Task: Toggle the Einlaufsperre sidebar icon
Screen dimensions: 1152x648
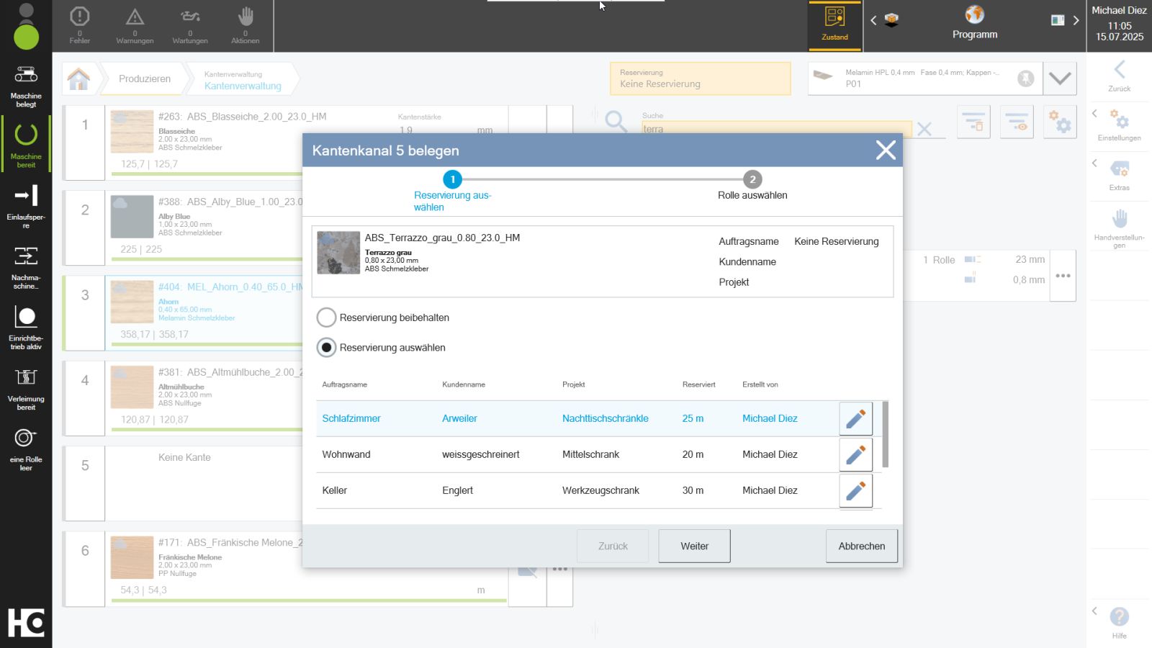Action: pyautogui.click(x=26, y=207)
